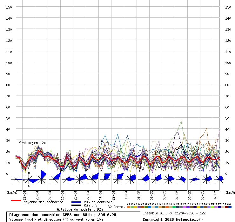Click the Copyright 2026 Meteociel.fr text
Image resolution: width=235 pixels, height=222 pixels.
pos(172,219)
